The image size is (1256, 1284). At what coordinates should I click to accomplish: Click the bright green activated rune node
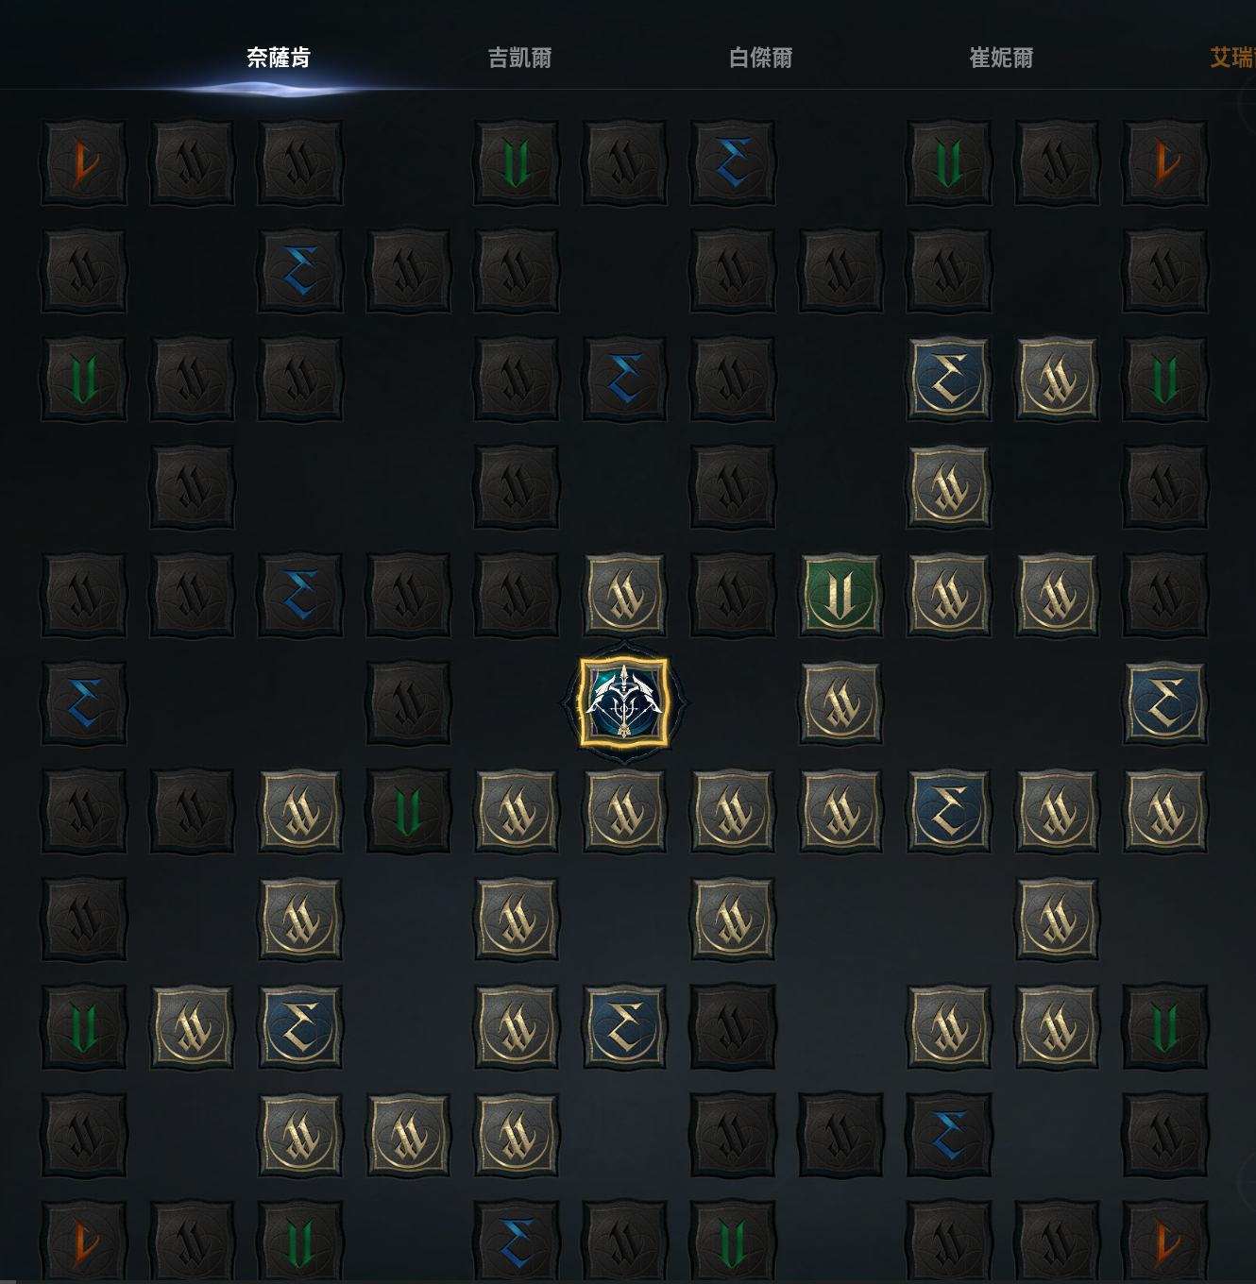[x=840, y=595]
